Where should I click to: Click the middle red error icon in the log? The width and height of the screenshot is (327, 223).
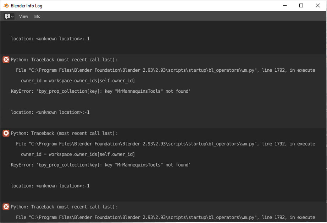(6, 133)
